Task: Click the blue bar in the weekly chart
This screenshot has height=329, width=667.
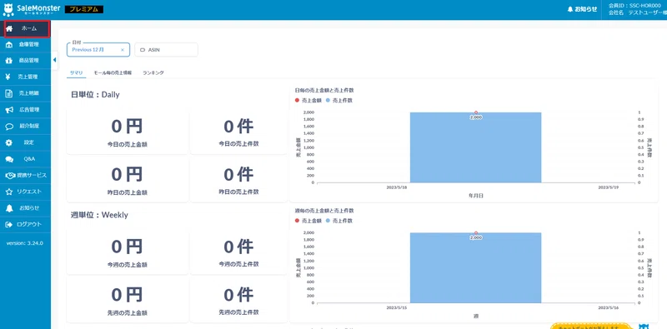Action: tap(475, 269)
